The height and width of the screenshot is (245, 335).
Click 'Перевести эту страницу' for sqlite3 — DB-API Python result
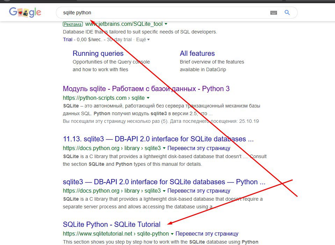[199, 191]
